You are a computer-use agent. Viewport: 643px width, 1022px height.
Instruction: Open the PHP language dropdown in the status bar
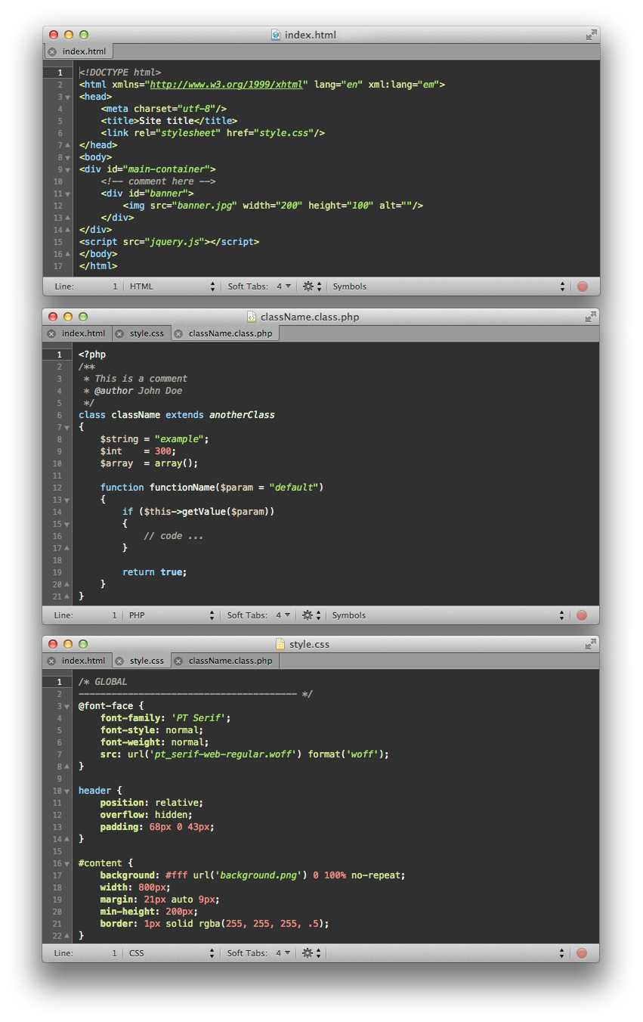[172, 615]
